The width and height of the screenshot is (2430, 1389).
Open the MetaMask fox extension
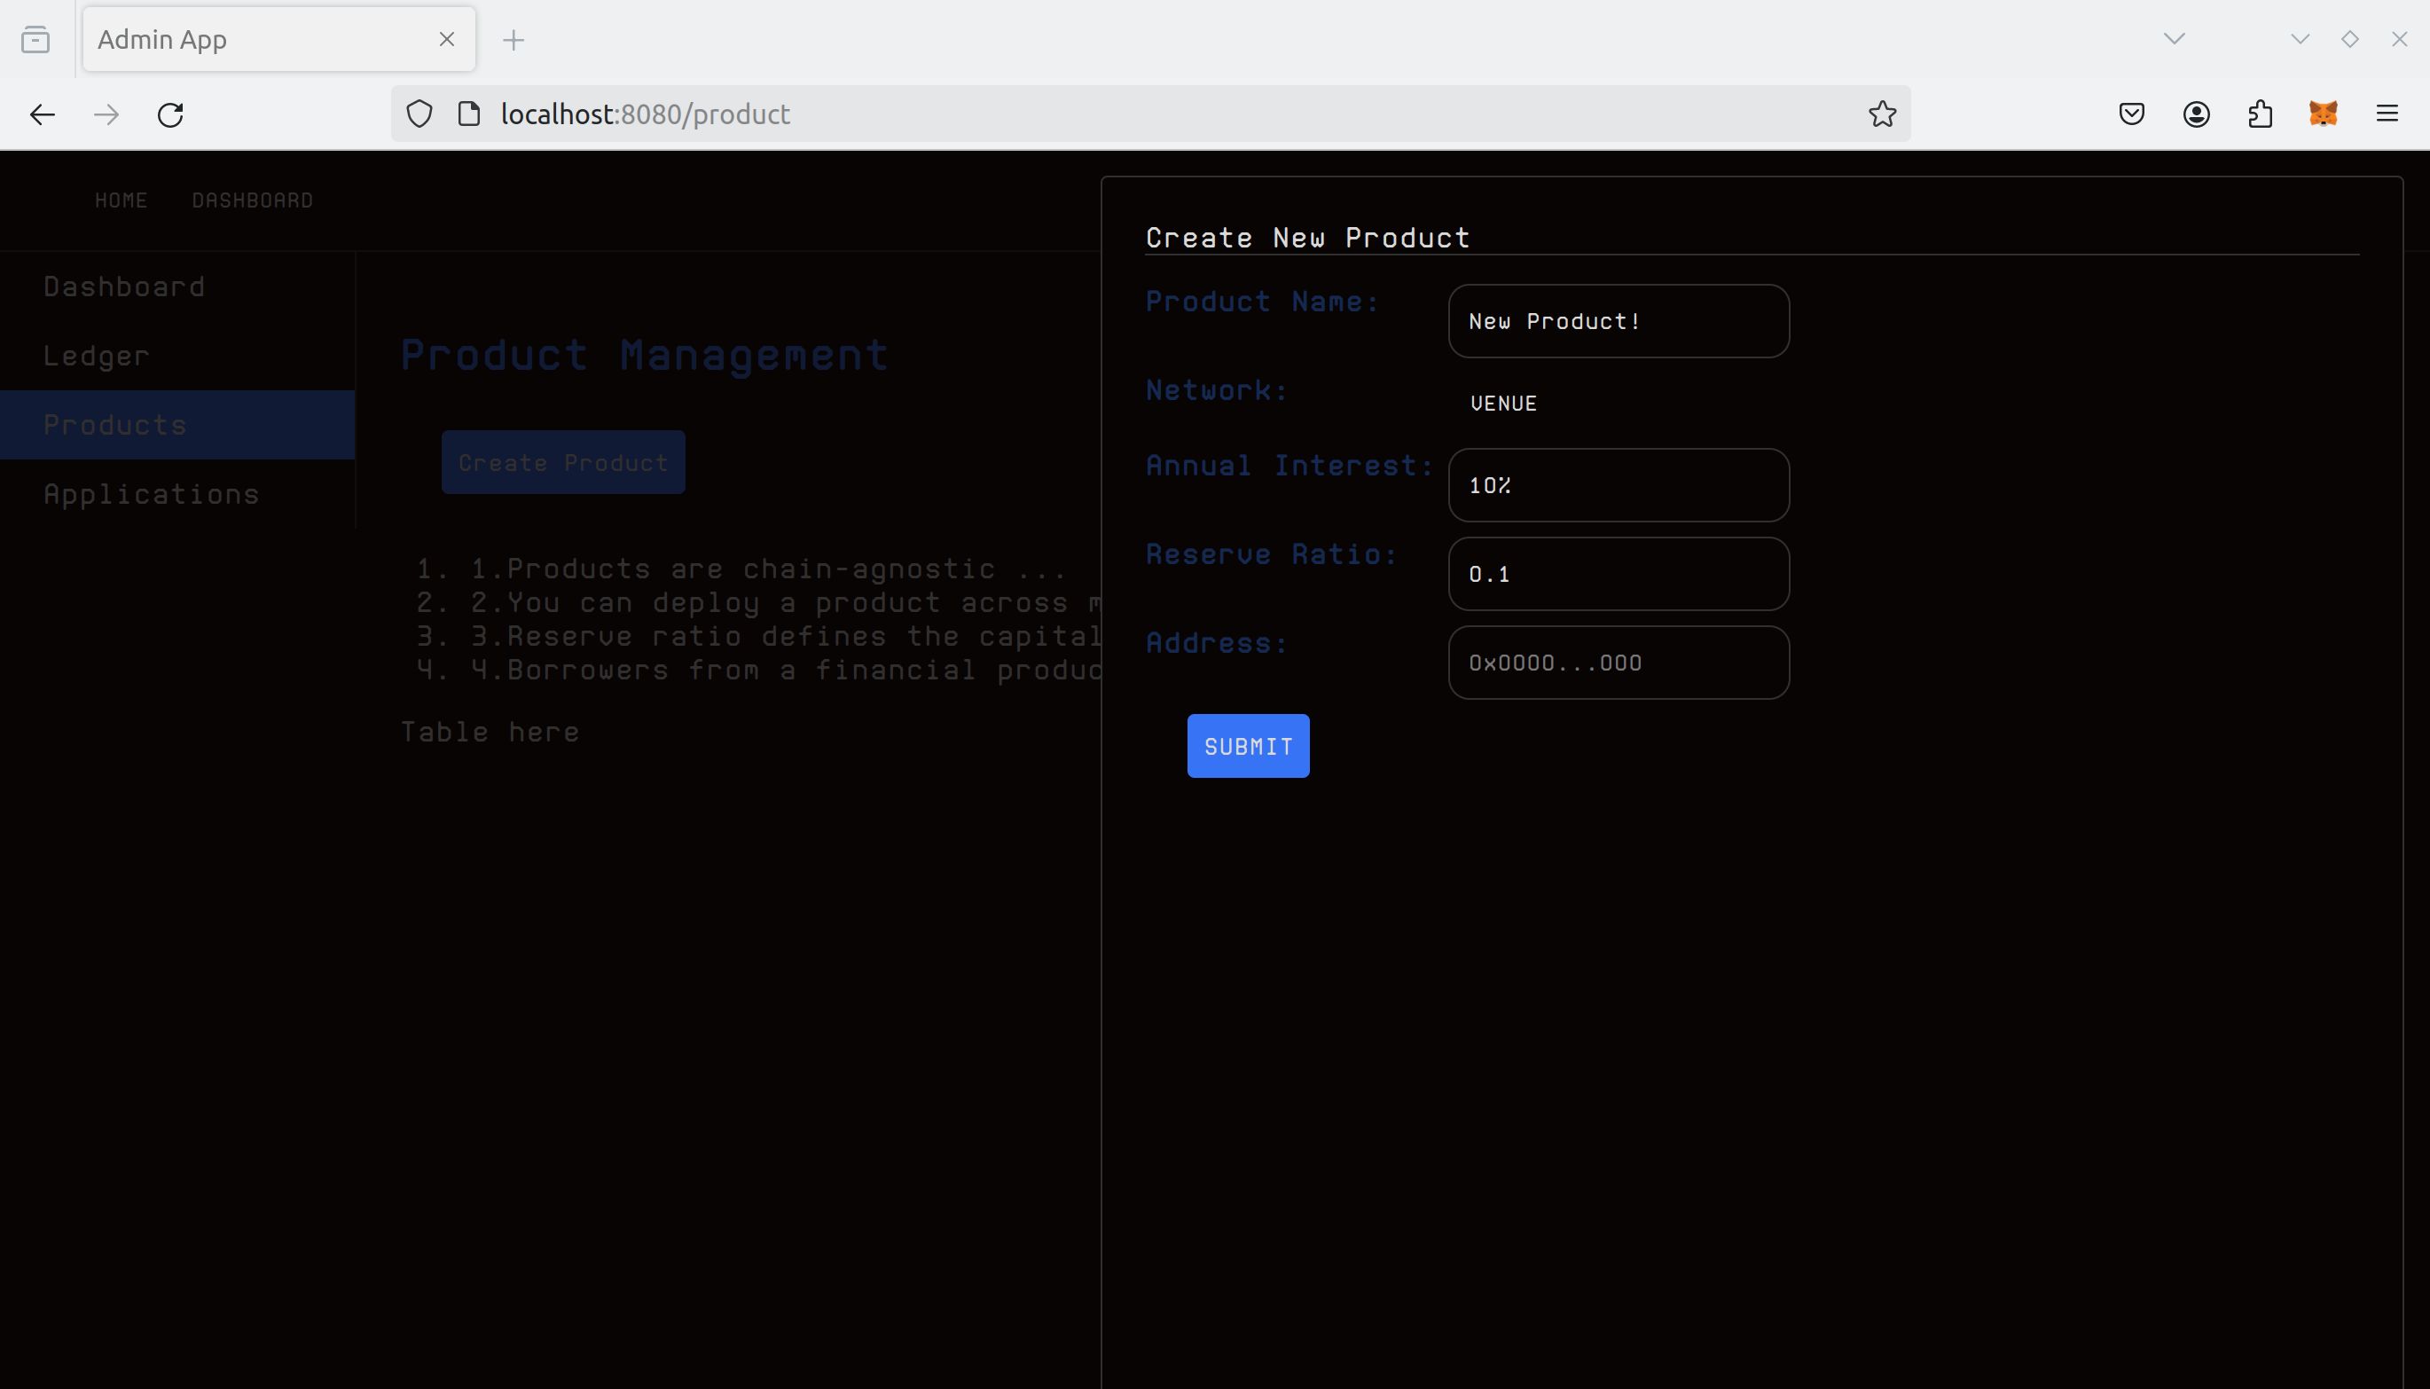(2324, 114)
